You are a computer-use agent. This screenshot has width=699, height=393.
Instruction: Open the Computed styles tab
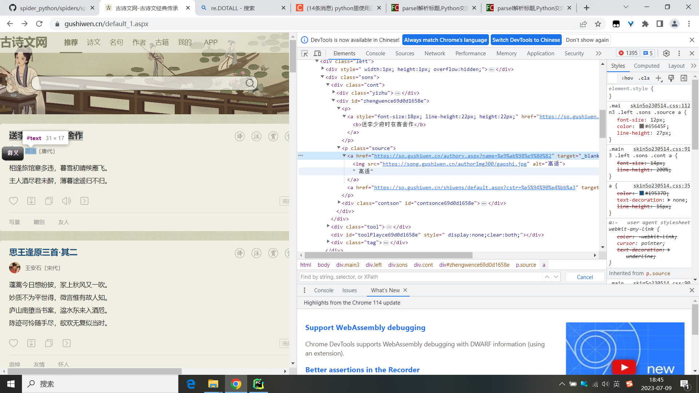tap(647, 66)
